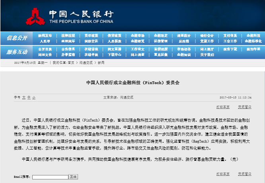The width and height of the screenshot is (265, 183).
Task: Go to 工作论文 section
Action: tap(138, 49)
